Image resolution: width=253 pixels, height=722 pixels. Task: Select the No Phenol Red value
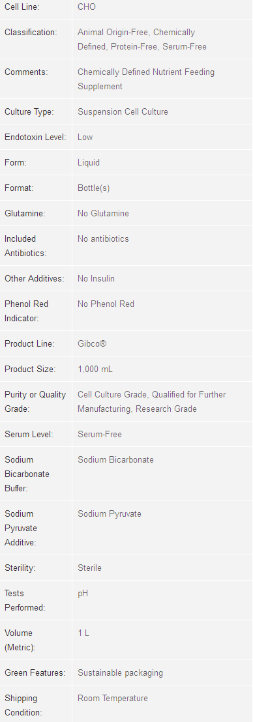click(106, 304)
